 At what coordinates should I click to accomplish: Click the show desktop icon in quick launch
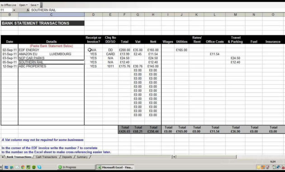click(6, 167)
